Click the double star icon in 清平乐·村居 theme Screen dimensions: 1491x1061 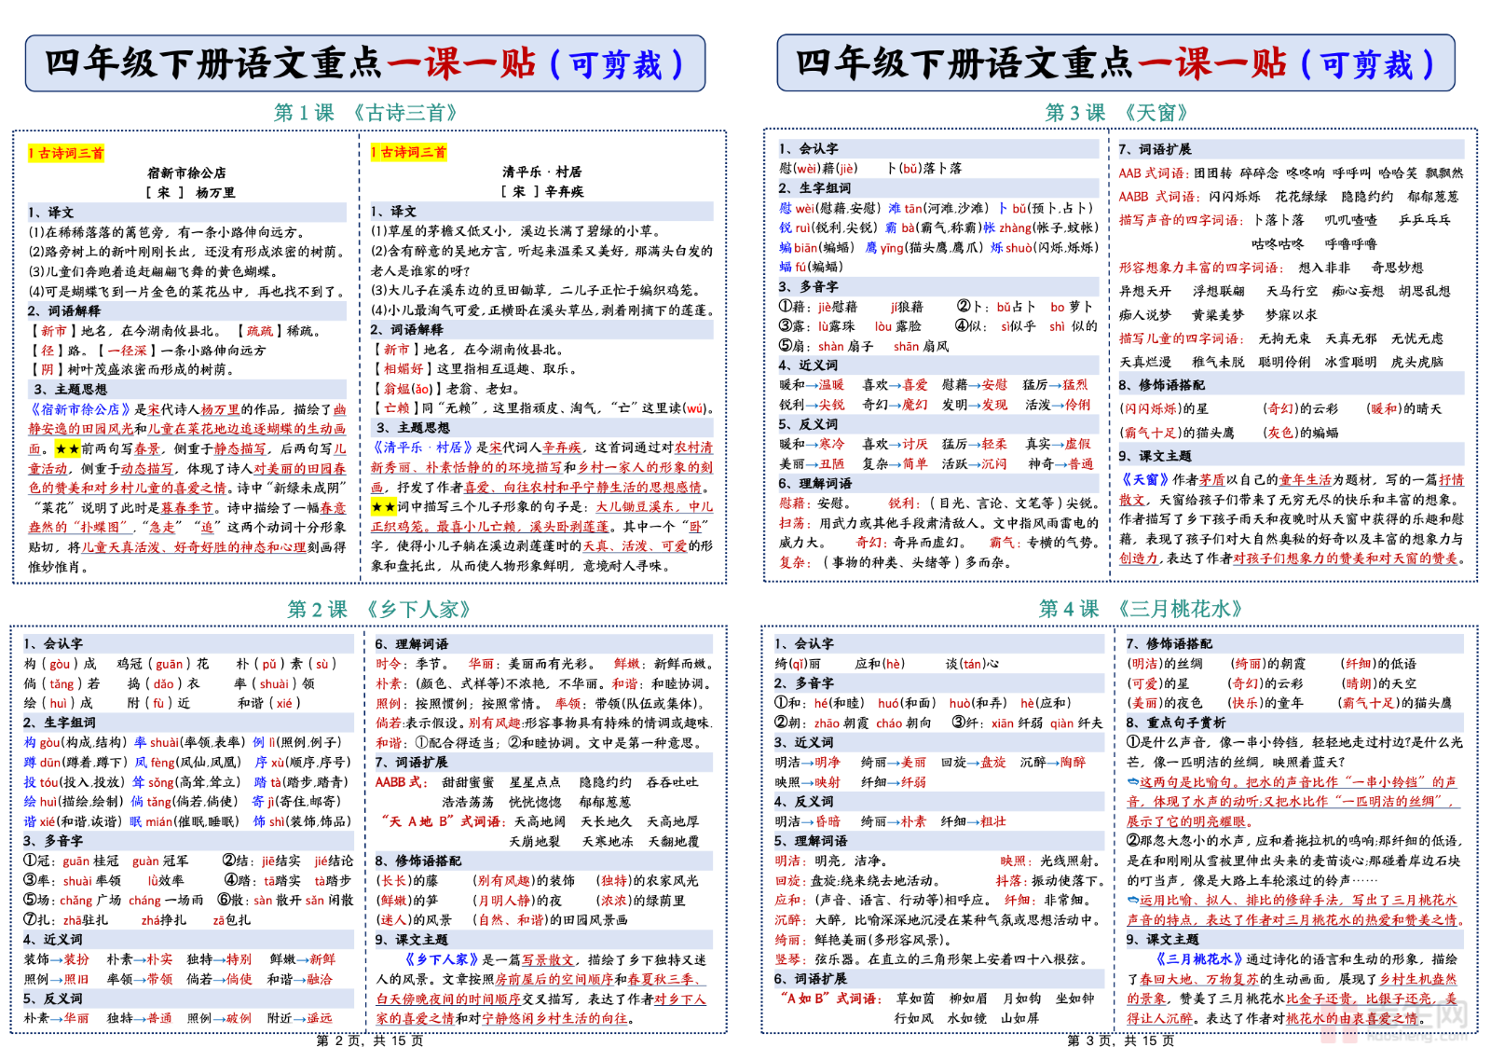(383, 506)
